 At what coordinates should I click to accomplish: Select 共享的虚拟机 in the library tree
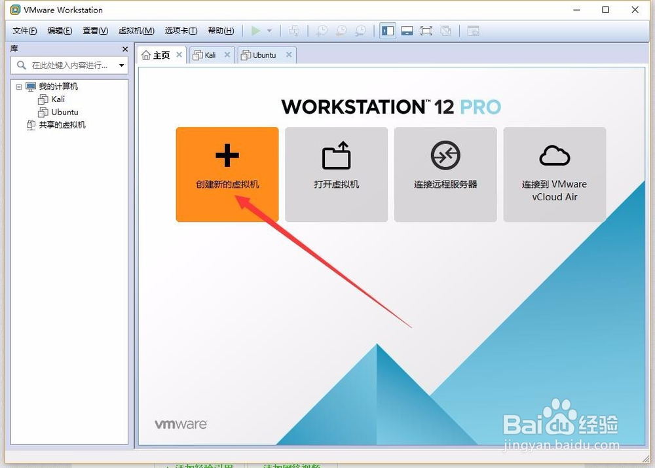(x=62, y=125)
